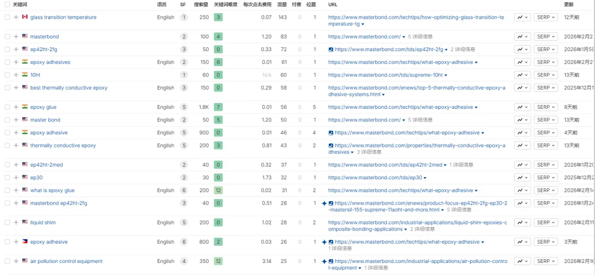The image size is (595, 275).
Task: Toggle the select-all checkbox in the header
Action: tap(7, 4)
